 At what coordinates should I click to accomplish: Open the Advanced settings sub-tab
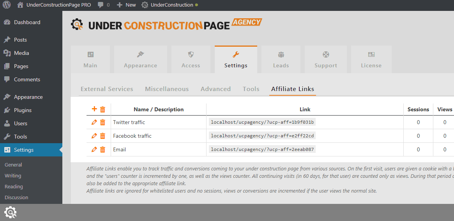coord(216,89)
